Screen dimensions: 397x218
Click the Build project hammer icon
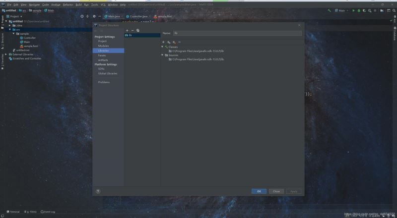point(329,10)
